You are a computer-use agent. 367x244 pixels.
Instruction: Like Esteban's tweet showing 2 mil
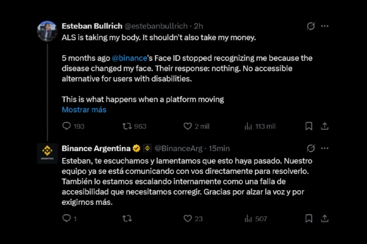(187, 126)
